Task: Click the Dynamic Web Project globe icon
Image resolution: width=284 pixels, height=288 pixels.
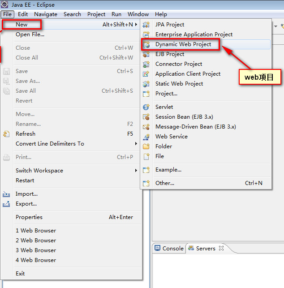Action: (x=146, y=44)
